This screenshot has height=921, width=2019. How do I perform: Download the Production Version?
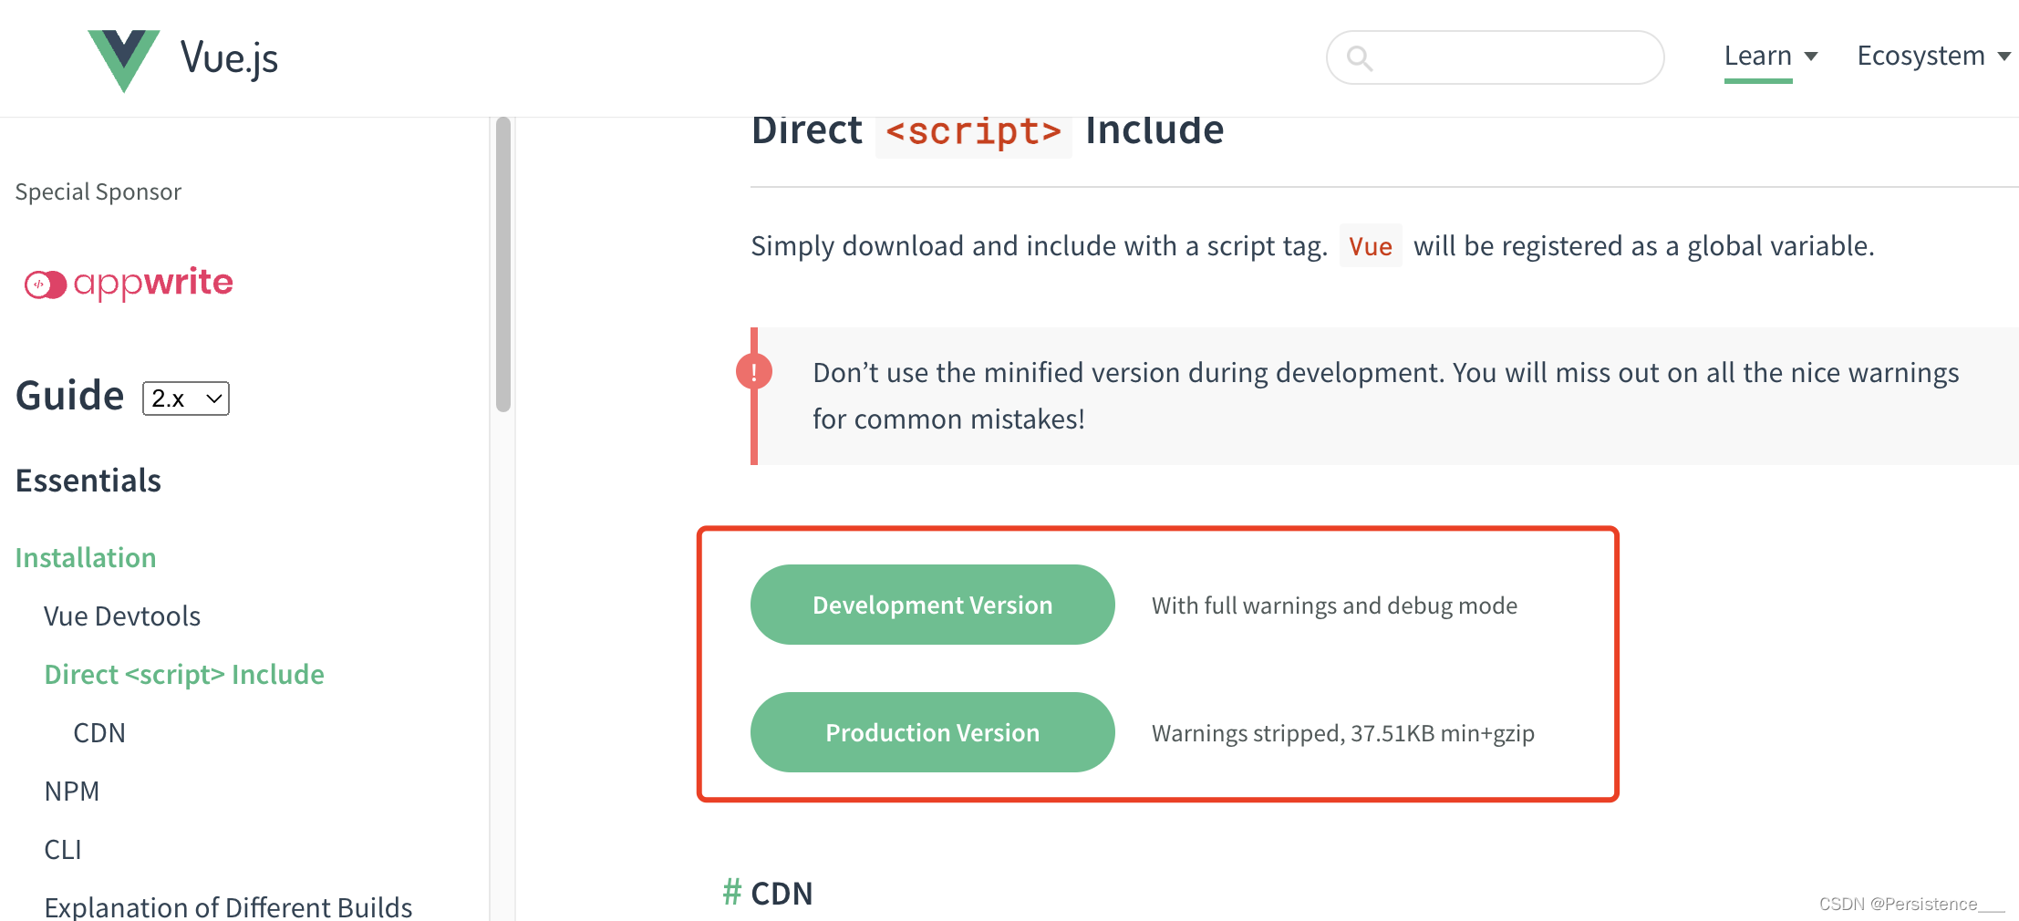click(x=932, y=732)
